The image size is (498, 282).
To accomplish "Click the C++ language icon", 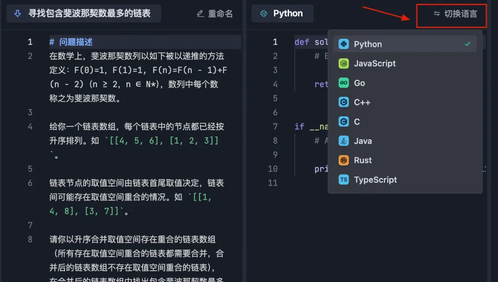I will pos(344,102).
